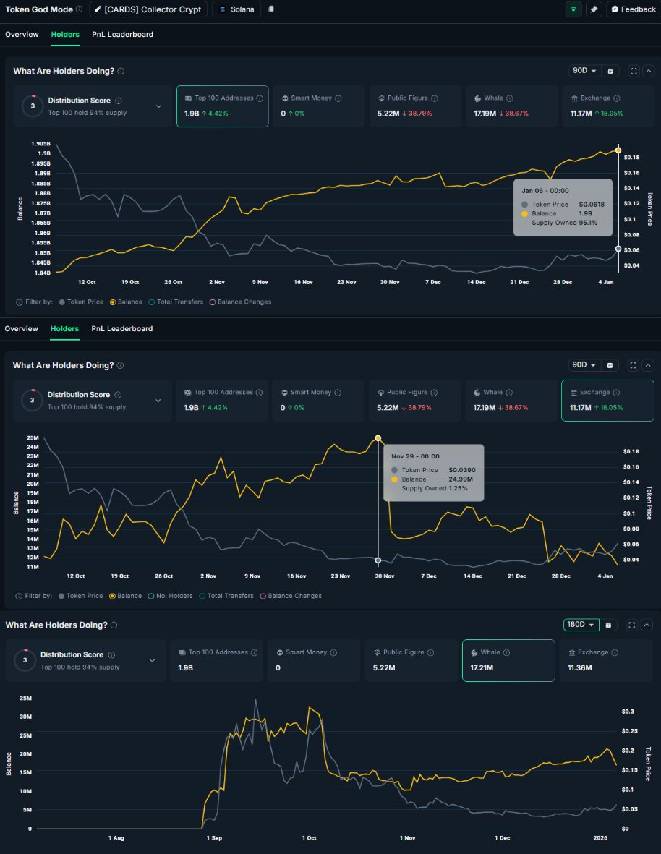Toggle the Token Price filter under the first chart
This screenshot has width=661, height=854.
(81, 302)
